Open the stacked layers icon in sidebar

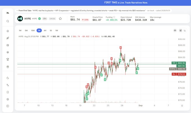tap(8, 52)
